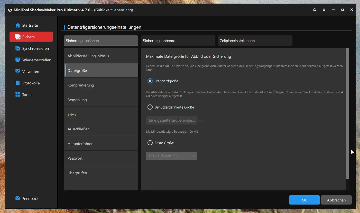Open the Ausschließen settings
This screenshot has width=360, height=213.
click(101, 129)
